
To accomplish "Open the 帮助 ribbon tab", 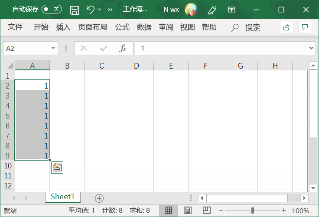I will (209, 27).
